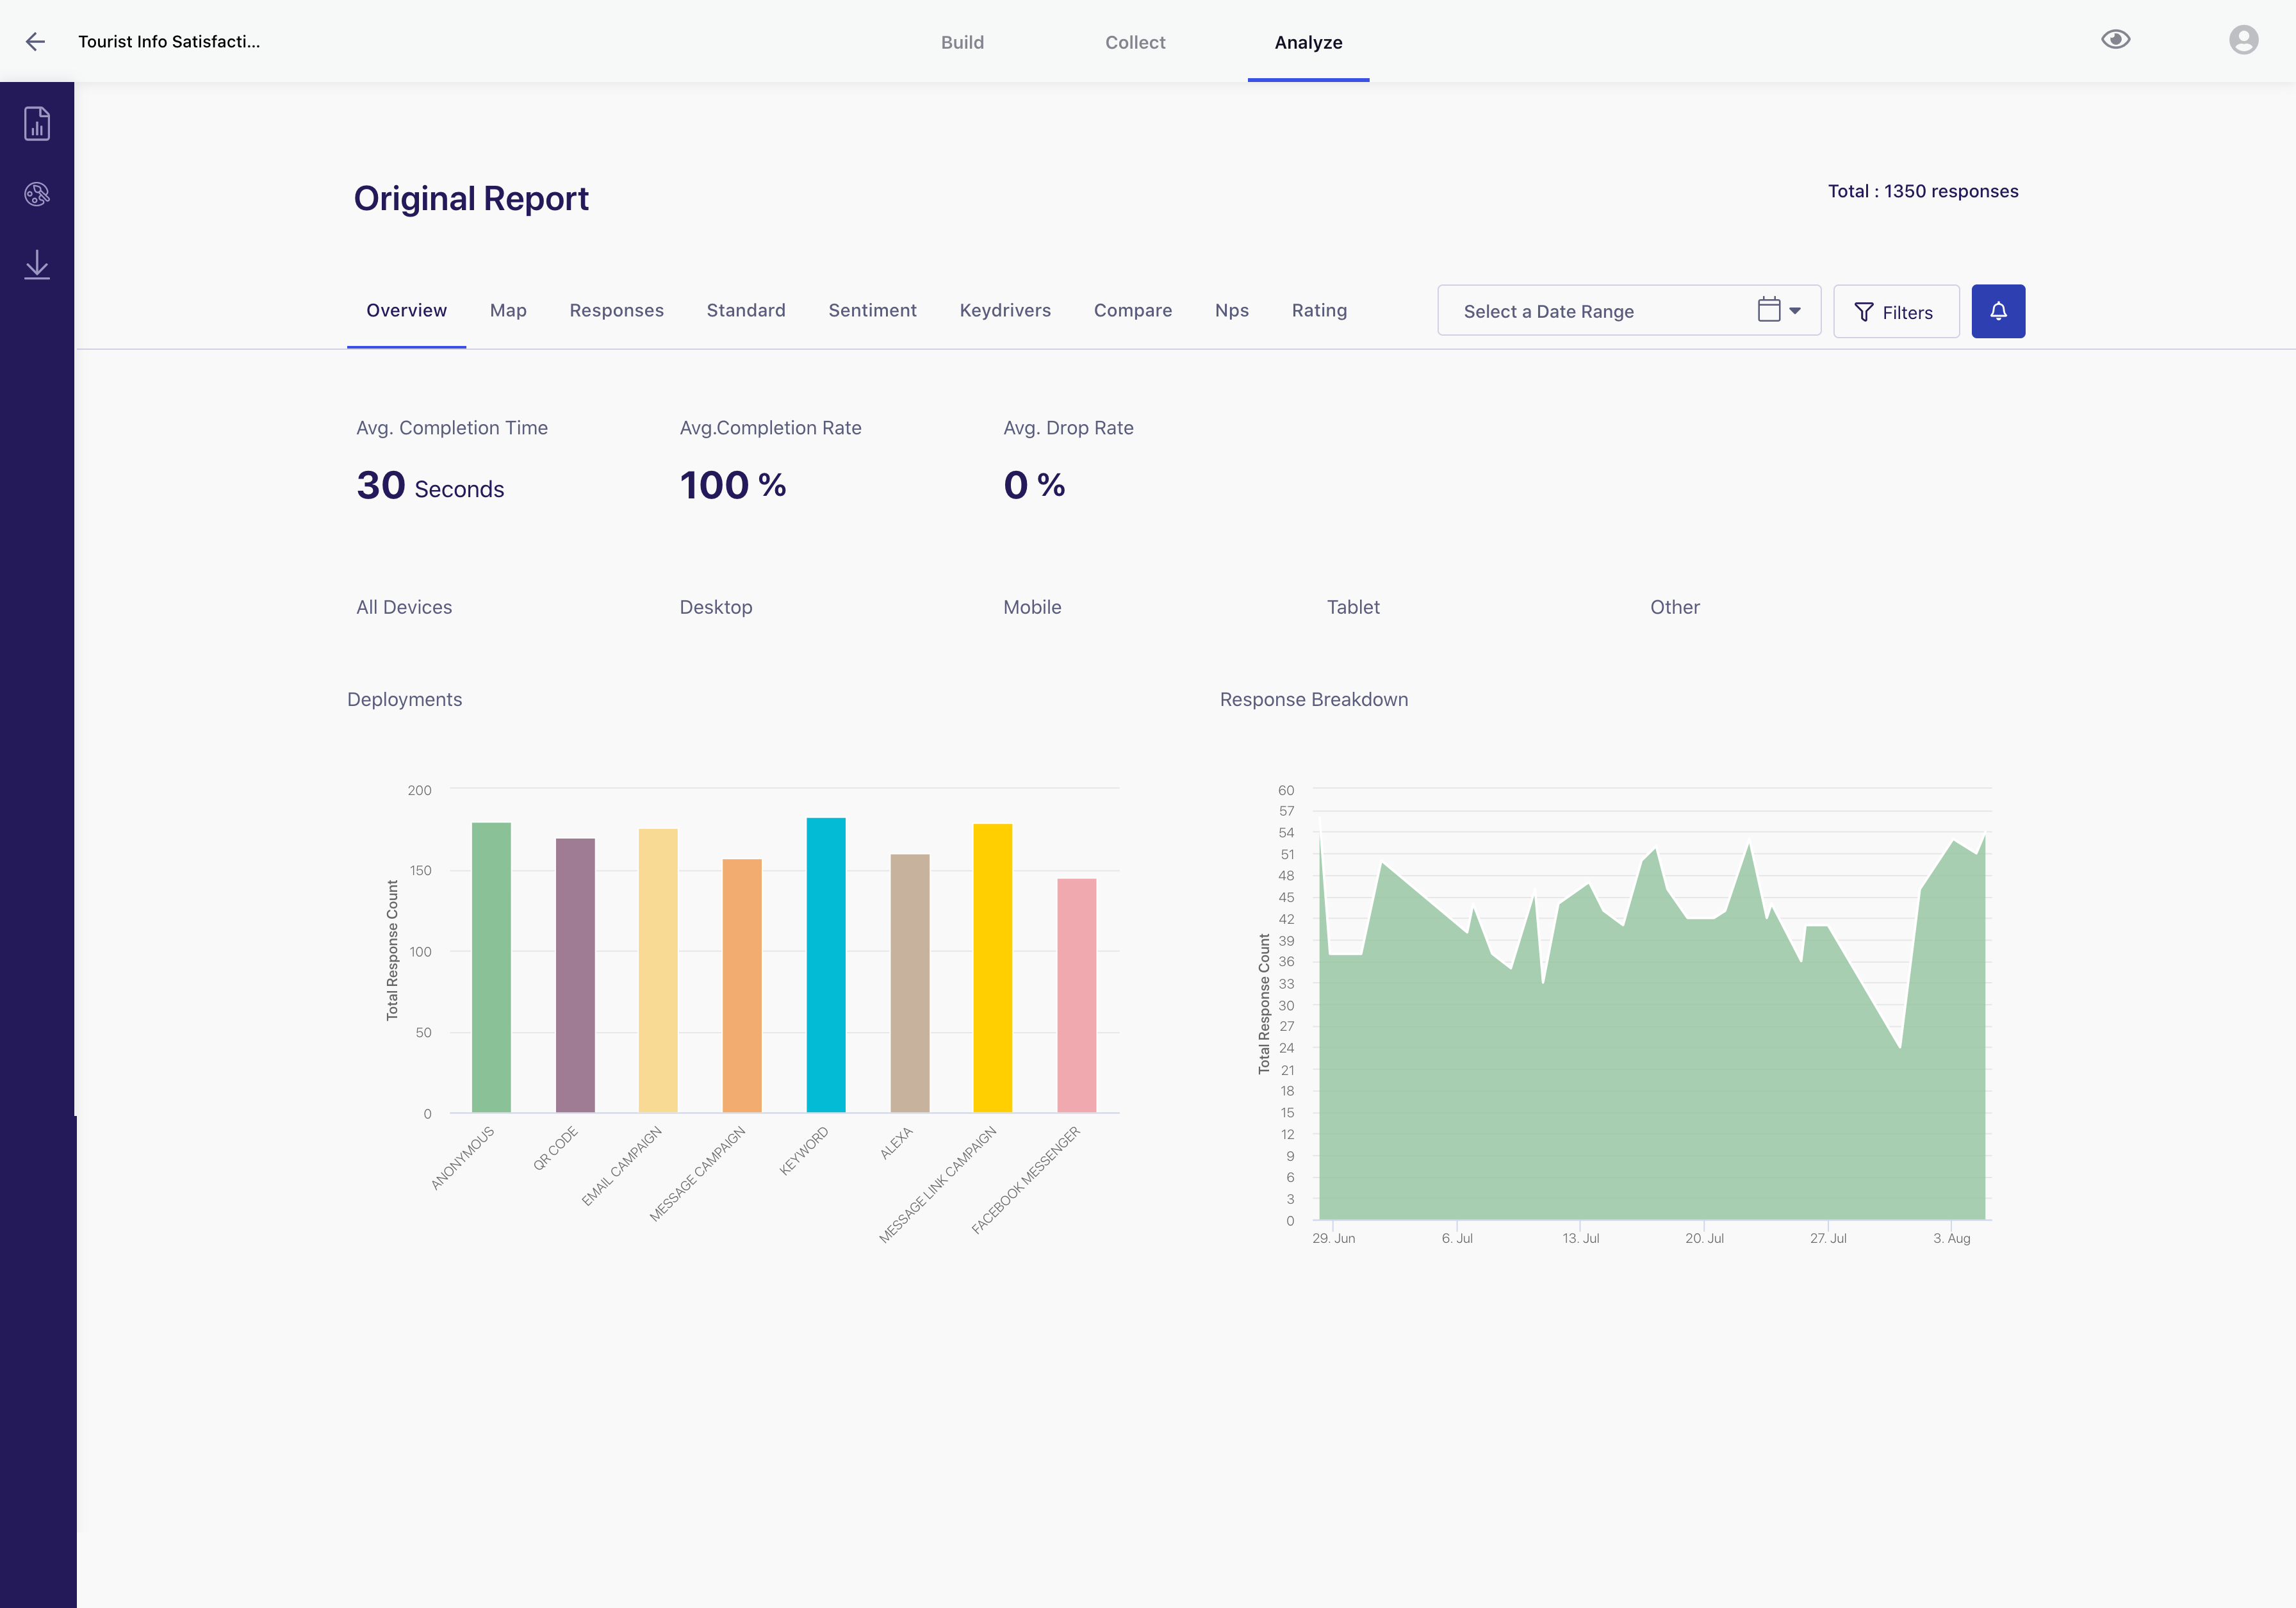Click the calendar icon in date range
Viewport: 2296px width, 1608px height.
point(1768,310)
